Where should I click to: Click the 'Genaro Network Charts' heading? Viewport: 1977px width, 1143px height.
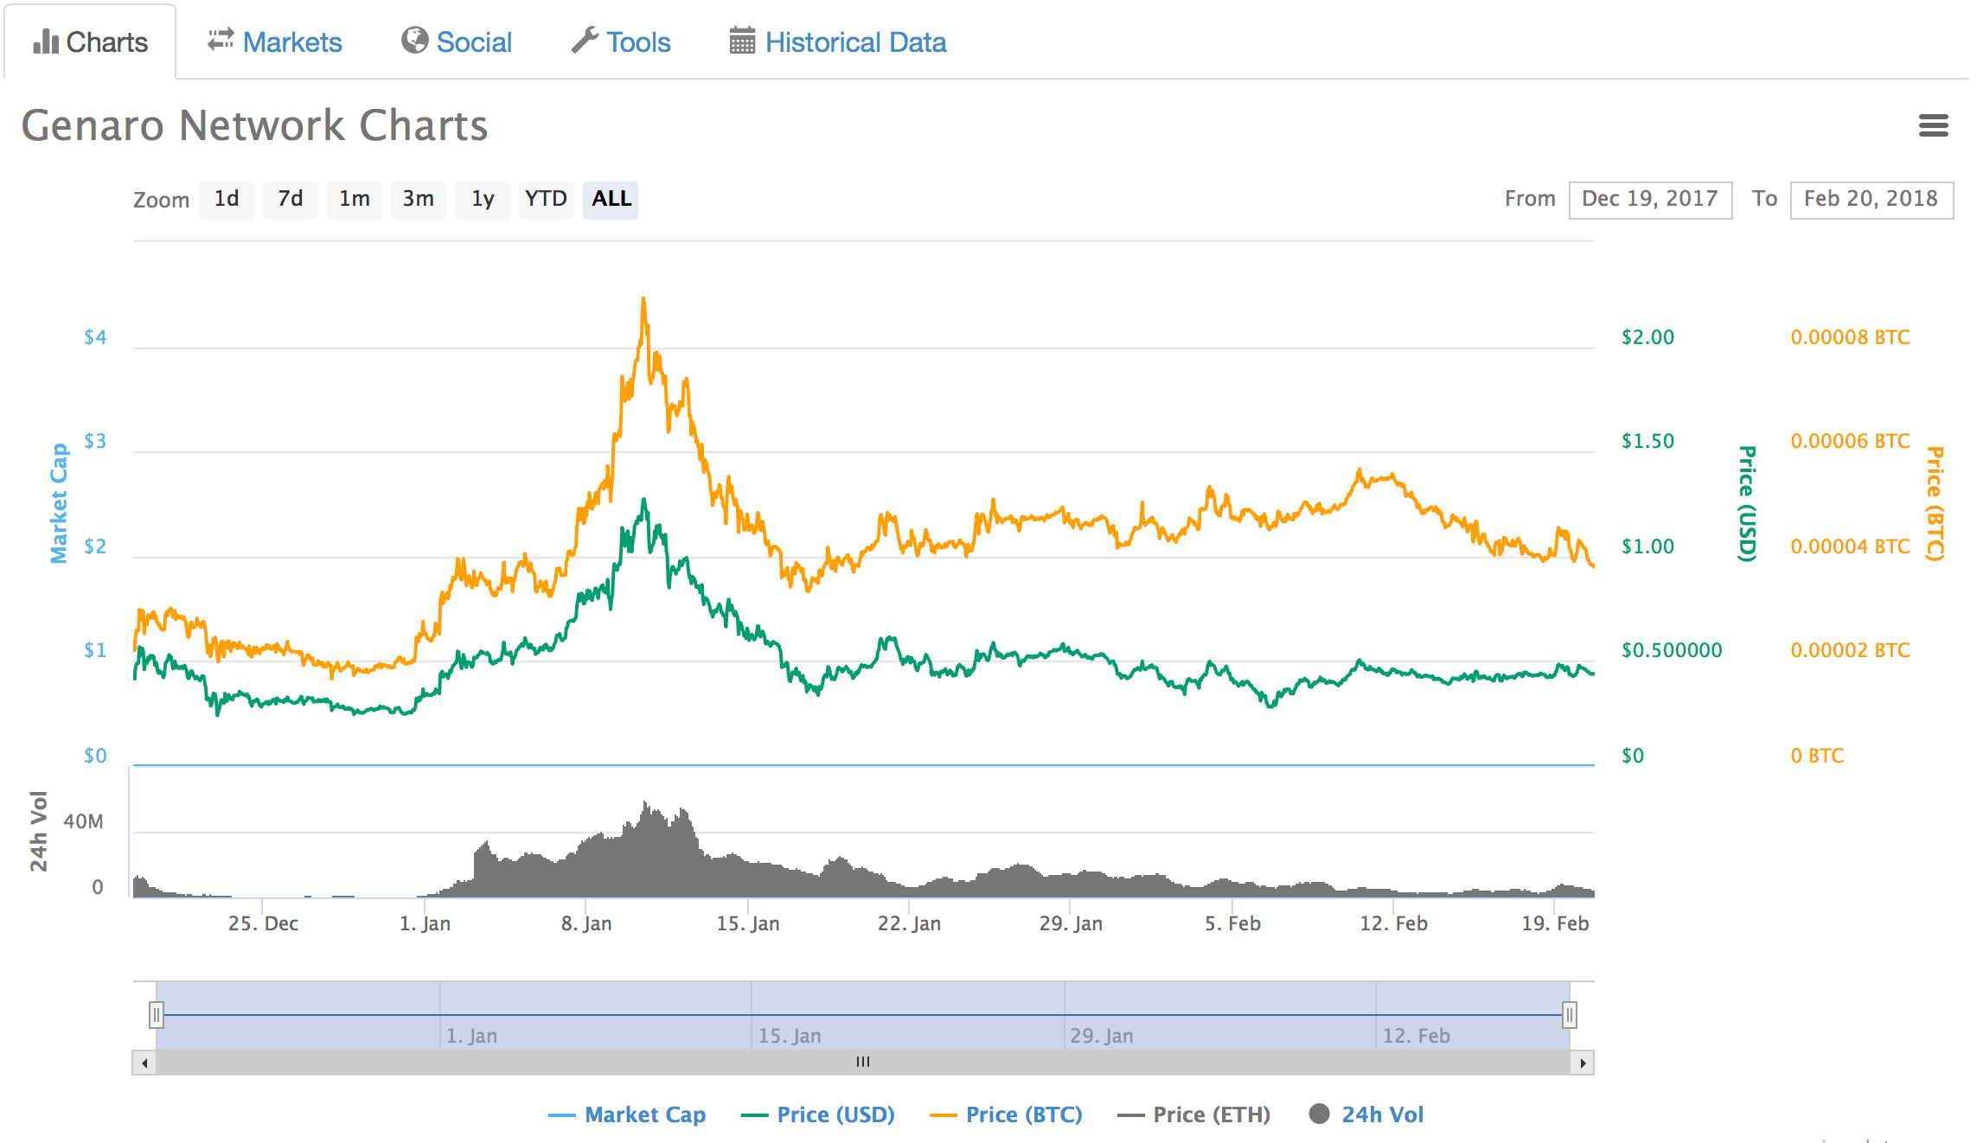[x=255, y=126]
